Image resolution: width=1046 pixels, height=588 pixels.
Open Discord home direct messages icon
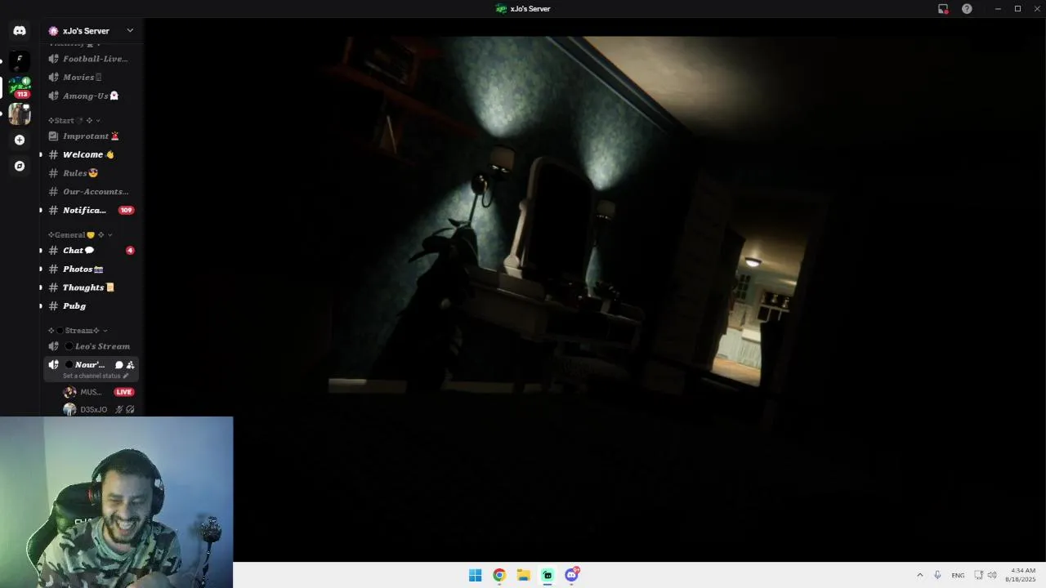(x=20, y=30)
